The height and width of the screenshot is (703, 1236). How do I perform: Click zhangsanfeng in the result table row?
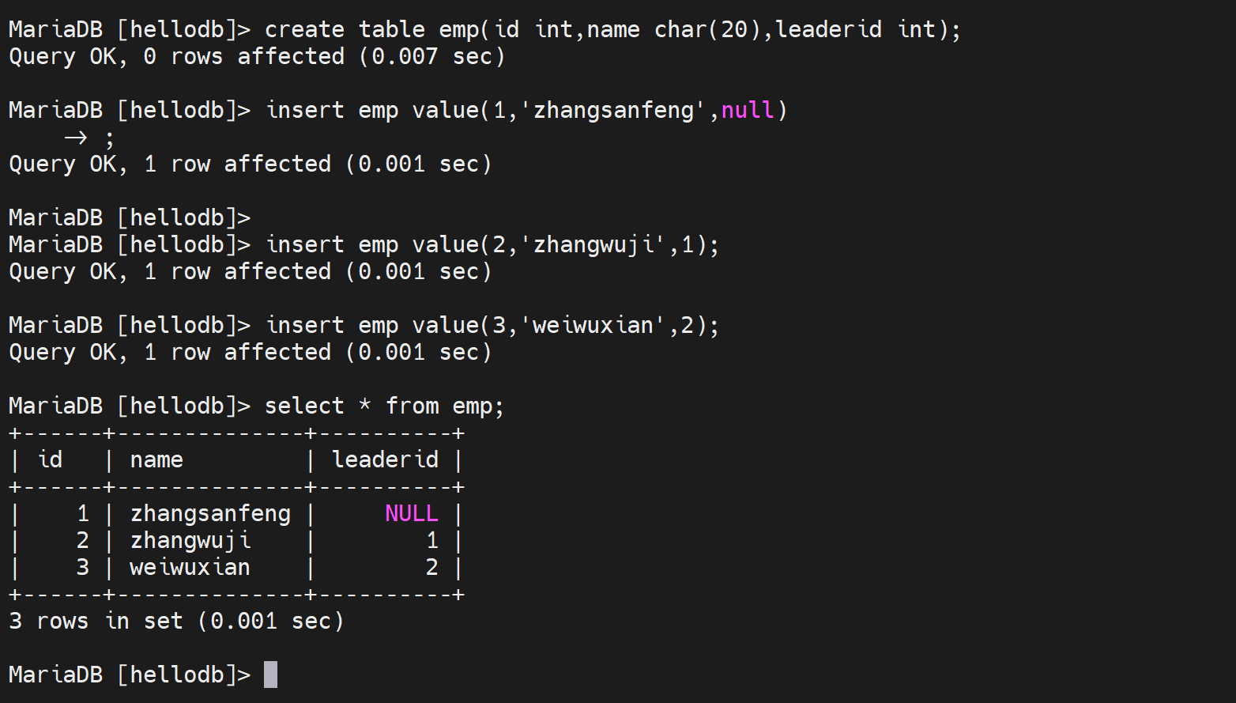click(210, 514)
